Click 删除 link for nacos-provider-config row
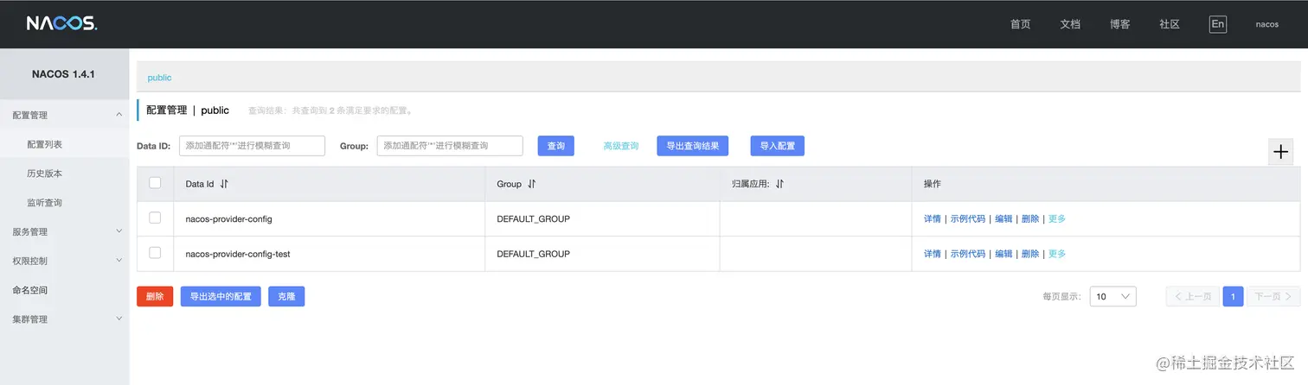 pyautogui.click(x=1030, y=219)
